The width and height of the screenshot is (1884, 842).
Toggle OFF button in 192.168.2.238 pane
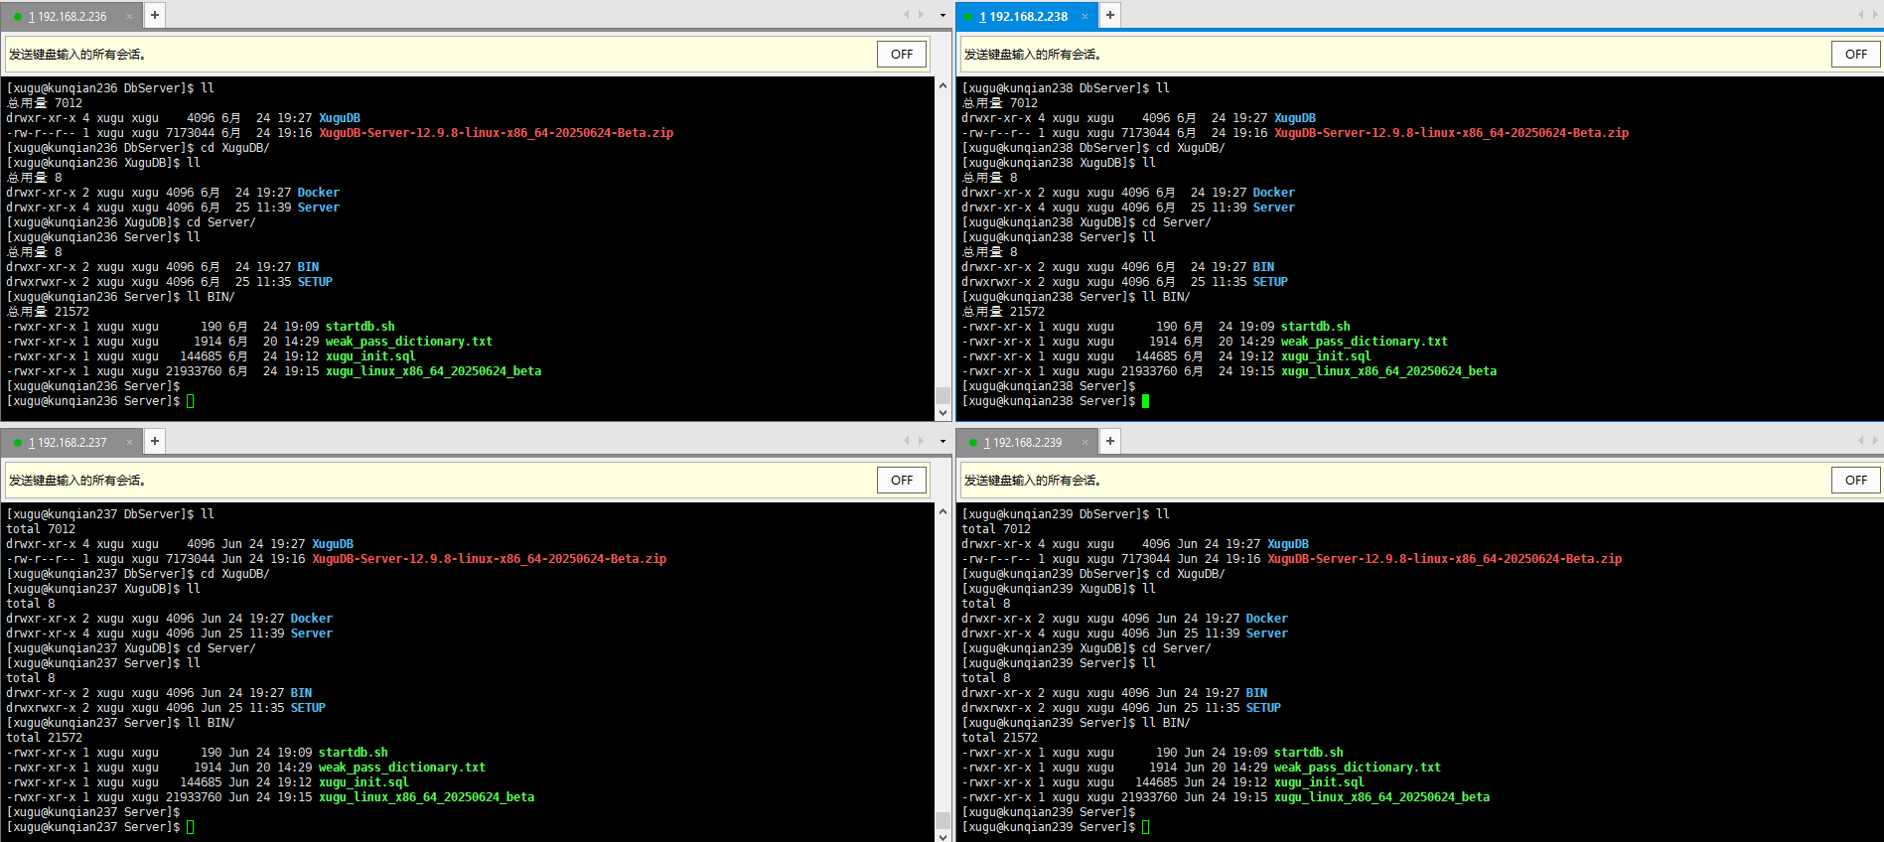(1855, 55)
